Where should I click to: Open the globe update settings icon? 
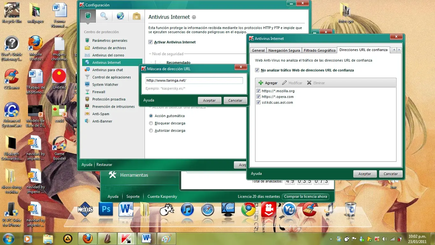click(x=120, y=16)
